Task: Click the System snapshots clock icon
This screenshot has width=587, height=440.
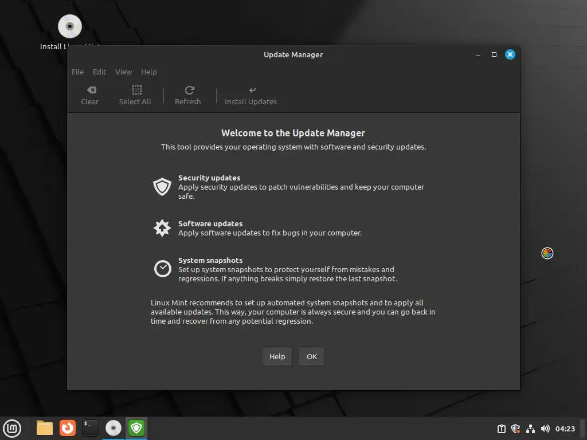Action: point(162,269)
